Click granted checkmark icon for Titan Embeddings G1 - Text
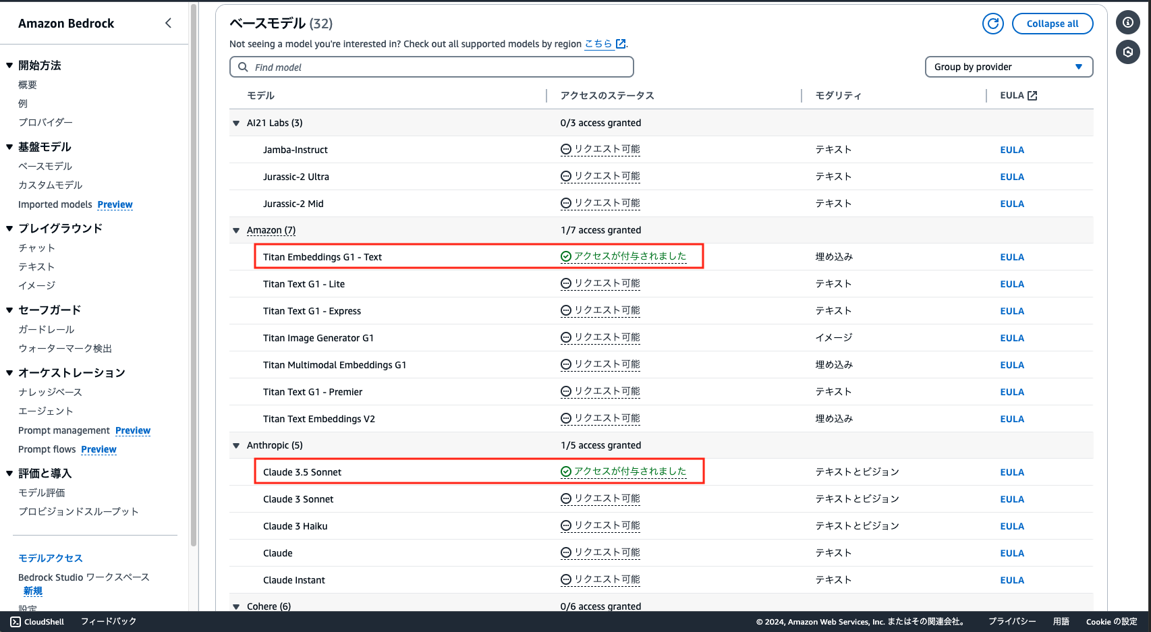 coord(566,256)
